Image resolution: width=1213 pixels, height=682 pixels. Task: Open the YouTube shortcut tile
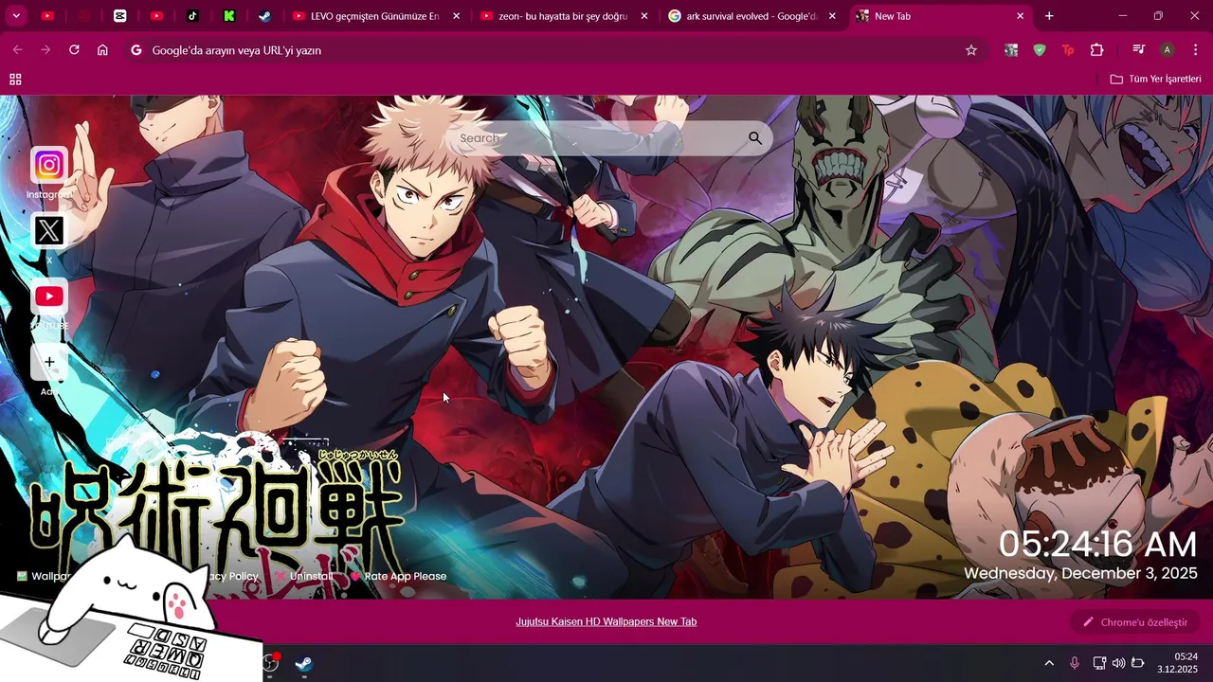tap(49, 296)
